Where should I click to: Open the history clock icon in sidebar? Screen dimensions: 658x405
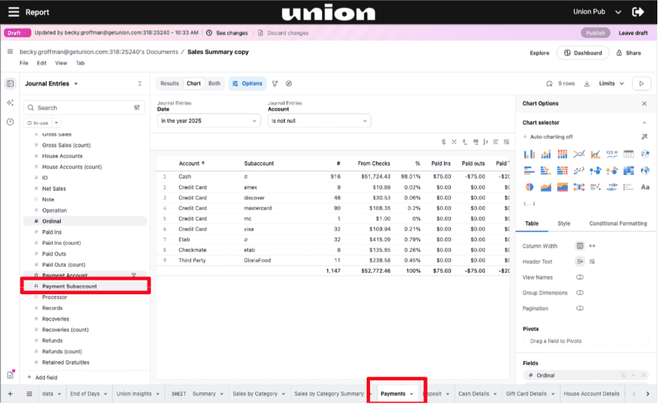click(x=10, y=122)
